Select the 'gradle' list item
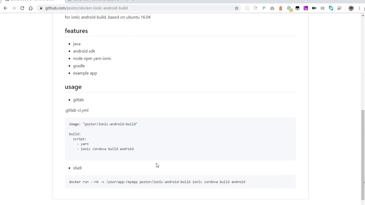The width and height of the screenshot is (365, 205). coord(79,66)
